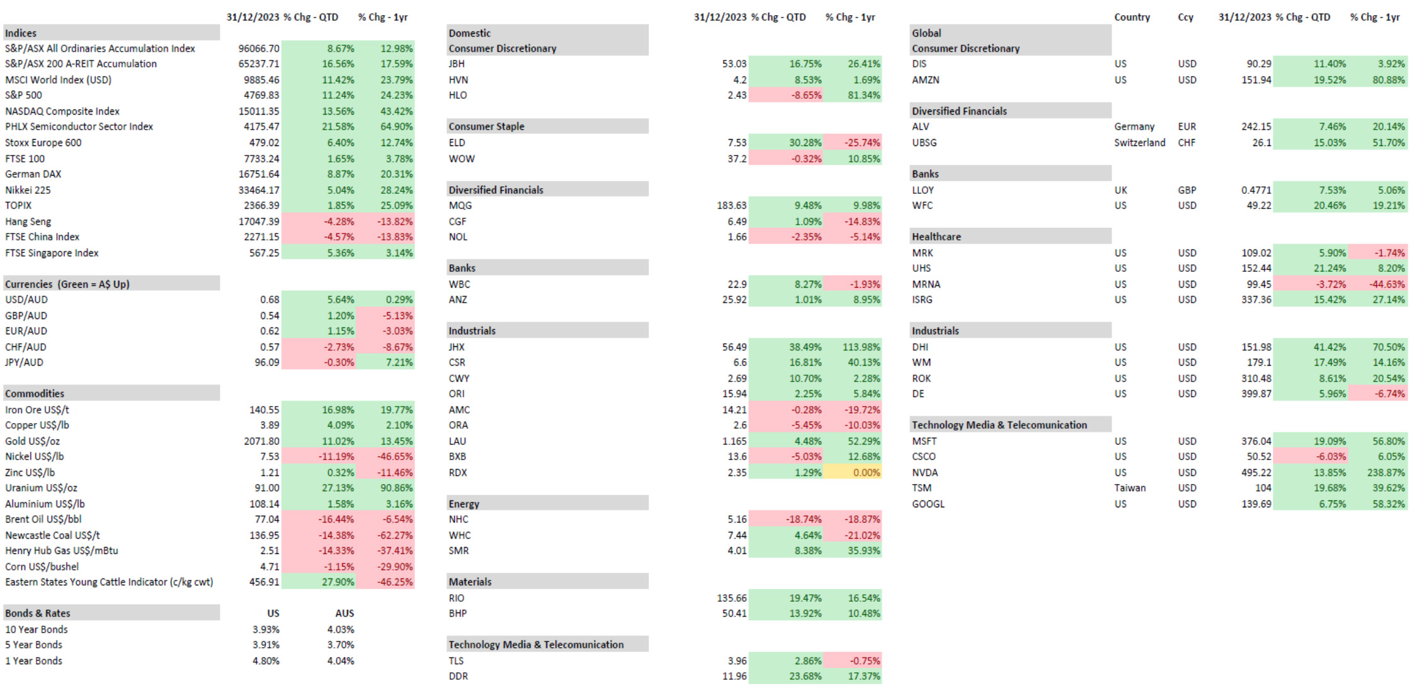Click the Currencies (Green = A$ Up) header

click(67, 284)
